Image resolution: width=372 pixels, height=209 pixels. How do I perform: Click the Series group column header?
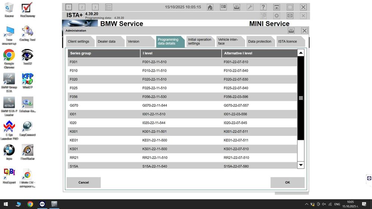coord(104,53)
